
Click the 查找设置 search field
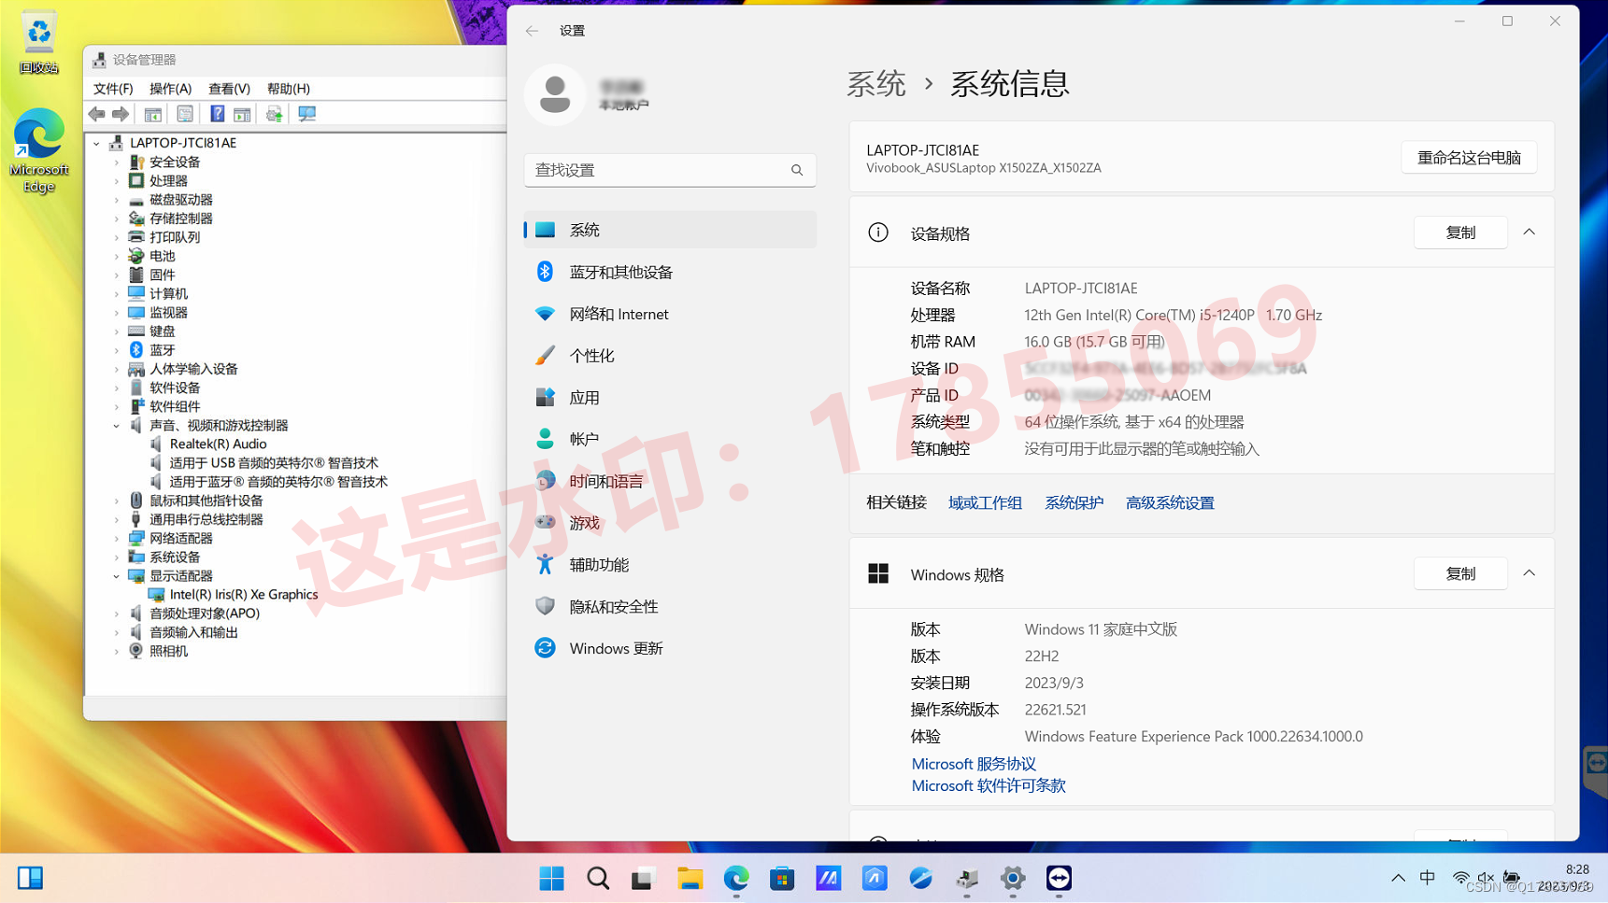tap(670, 170)
